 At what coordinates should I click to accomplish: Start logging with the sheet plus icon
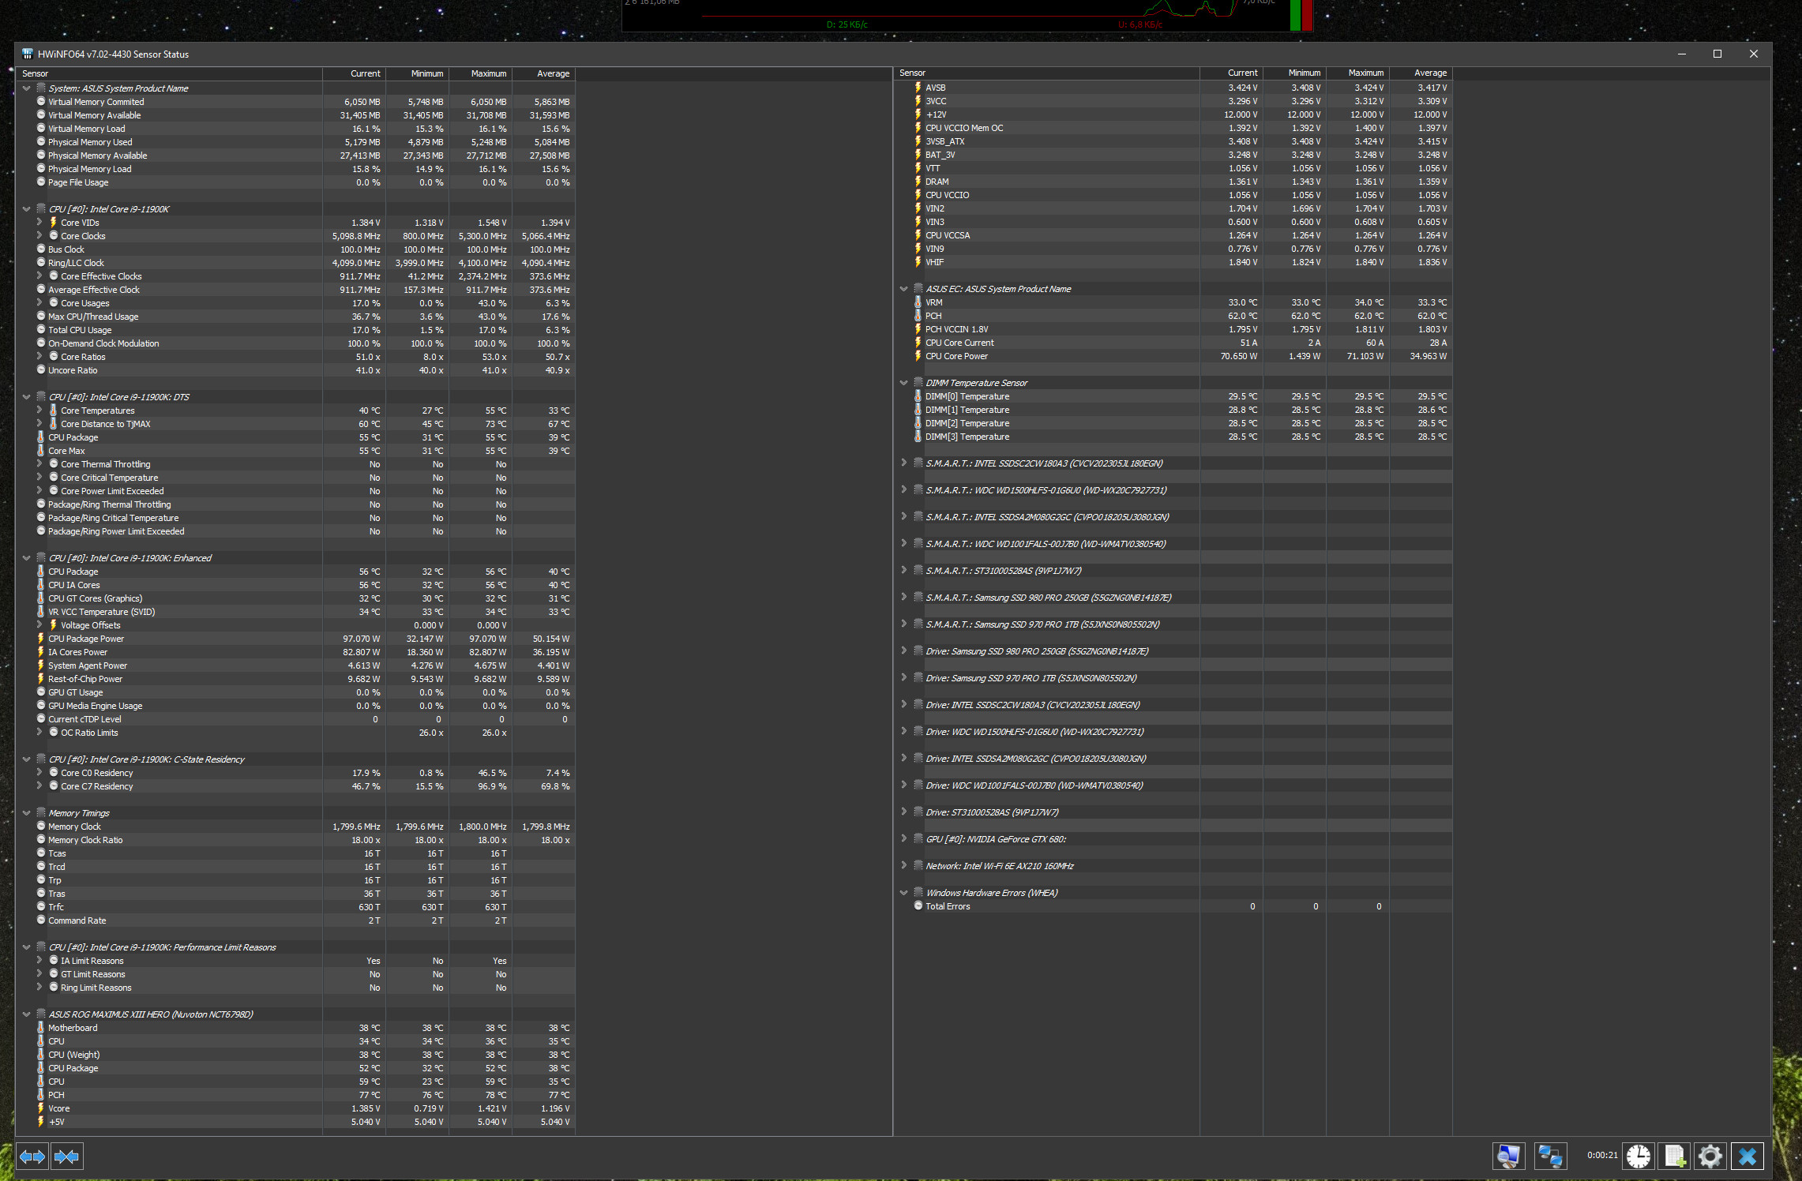pos(1675,1157)
